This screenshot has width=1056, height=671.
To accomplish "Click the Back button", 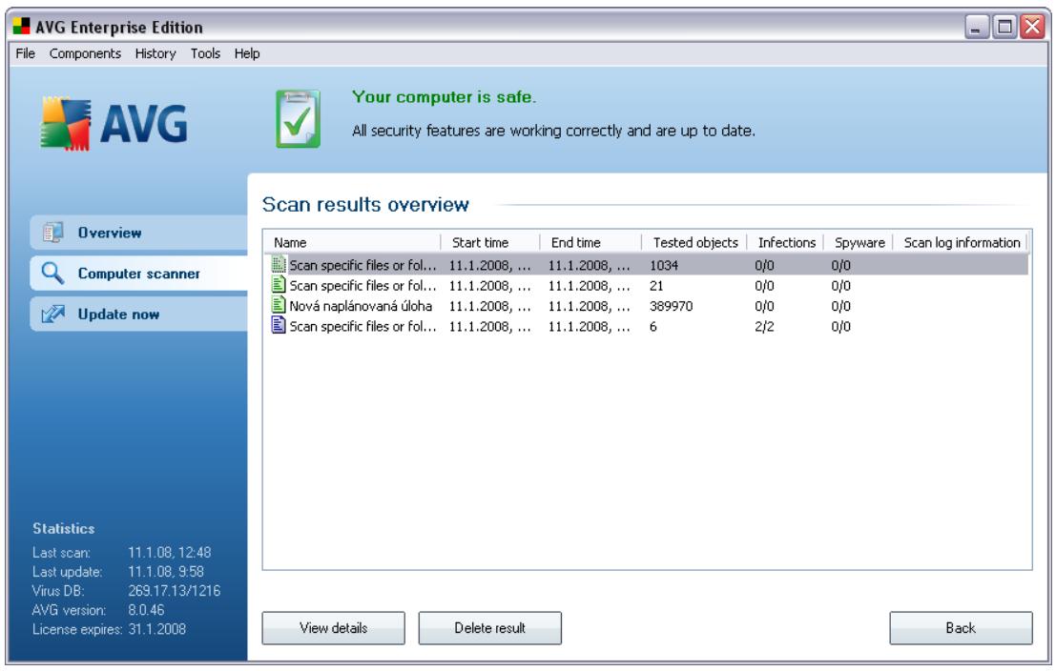I will coord(961,628).
